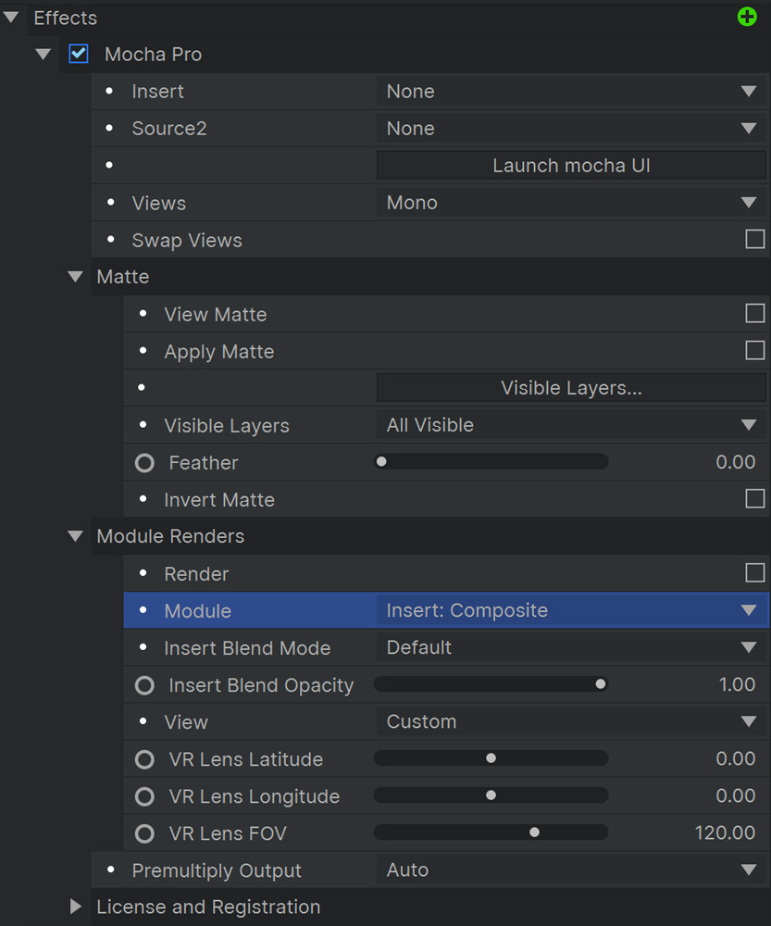Tick the Apply Matte checkbox

pos(755,350)
